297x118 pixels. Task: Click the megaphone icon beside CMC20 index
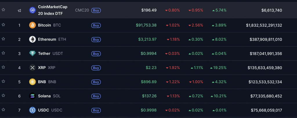coord(19,10)
